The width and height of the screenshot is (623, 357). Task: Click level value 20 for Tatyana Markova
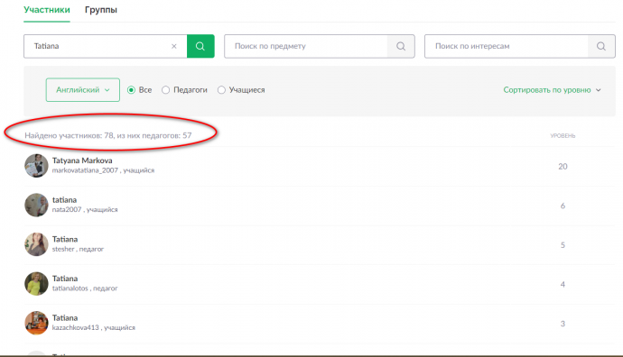[563, 167]
